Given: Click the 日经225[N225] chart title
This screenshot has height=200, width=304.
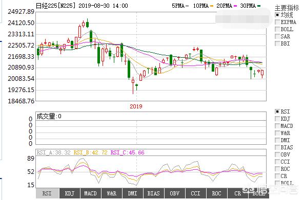Looking at the screenshot, I should [56, 6].
